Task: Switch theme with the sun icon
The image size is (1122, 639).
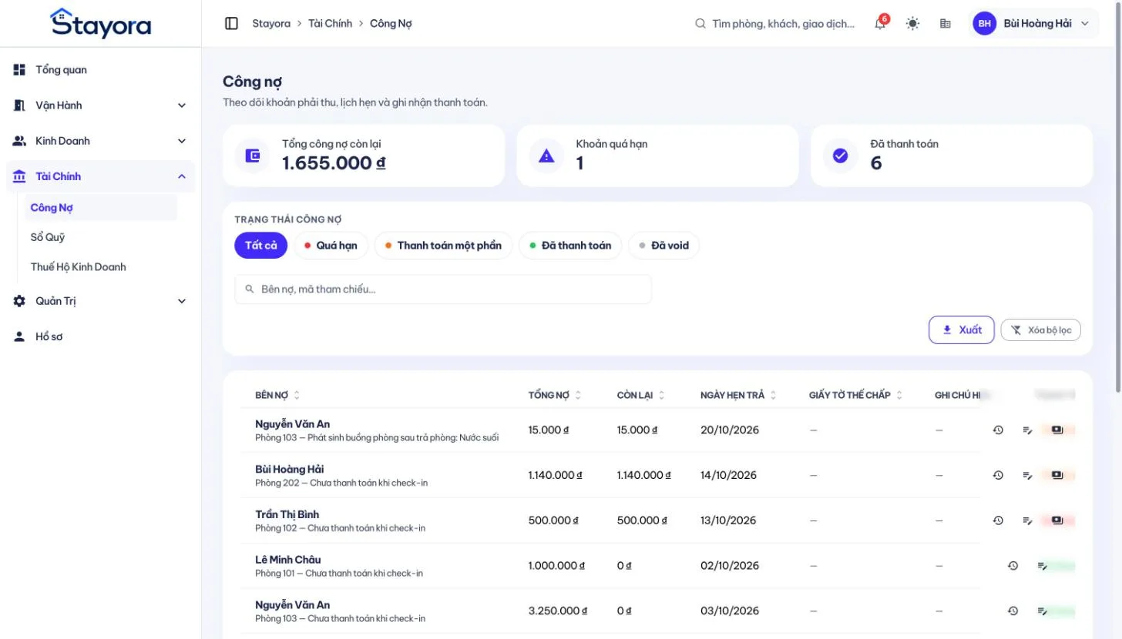Action: click(x=912, y=24)
